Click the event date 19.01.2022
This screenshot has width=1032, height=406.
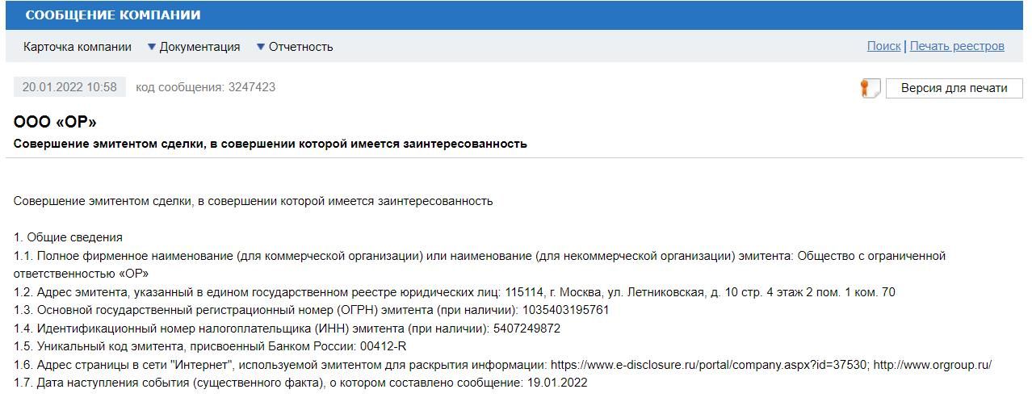557,383
